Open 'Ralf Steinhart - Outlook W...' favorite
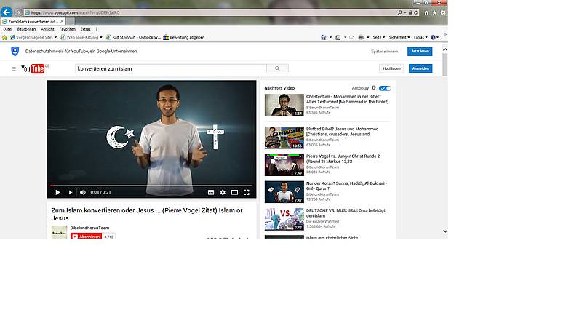This screenshot has height=310, width=582. pos(133,37)
